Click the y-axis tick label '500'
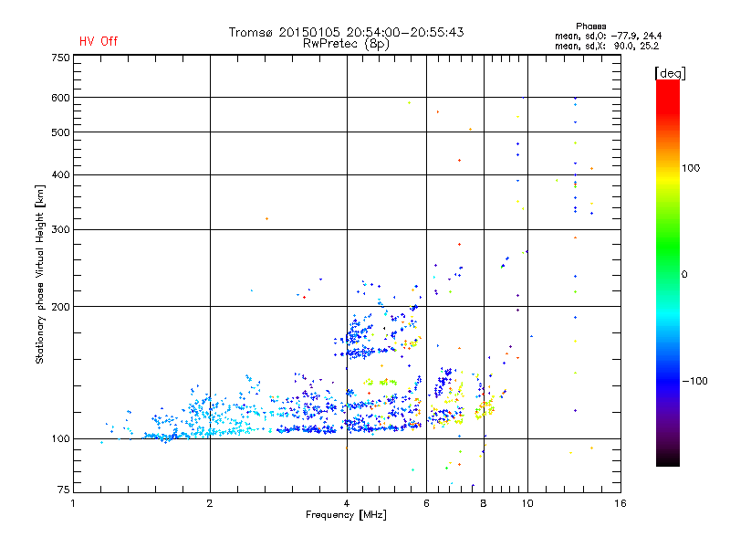Viewport: 730px width, 548px height. 60,132
